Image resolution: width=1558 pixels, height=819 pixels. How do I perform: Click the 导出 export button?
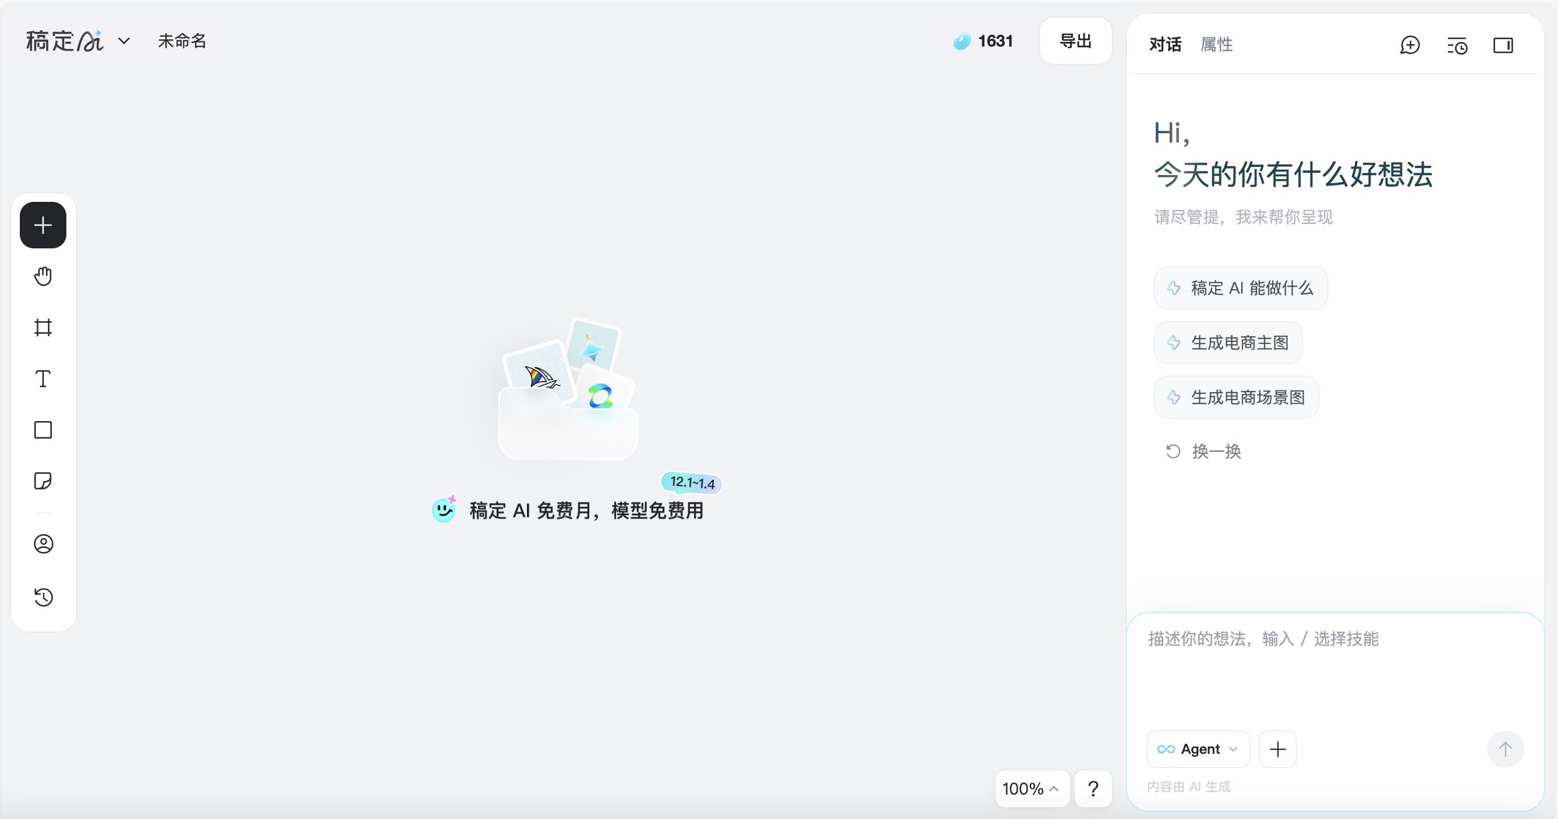pyautogui.click(x=1075, y=41)
